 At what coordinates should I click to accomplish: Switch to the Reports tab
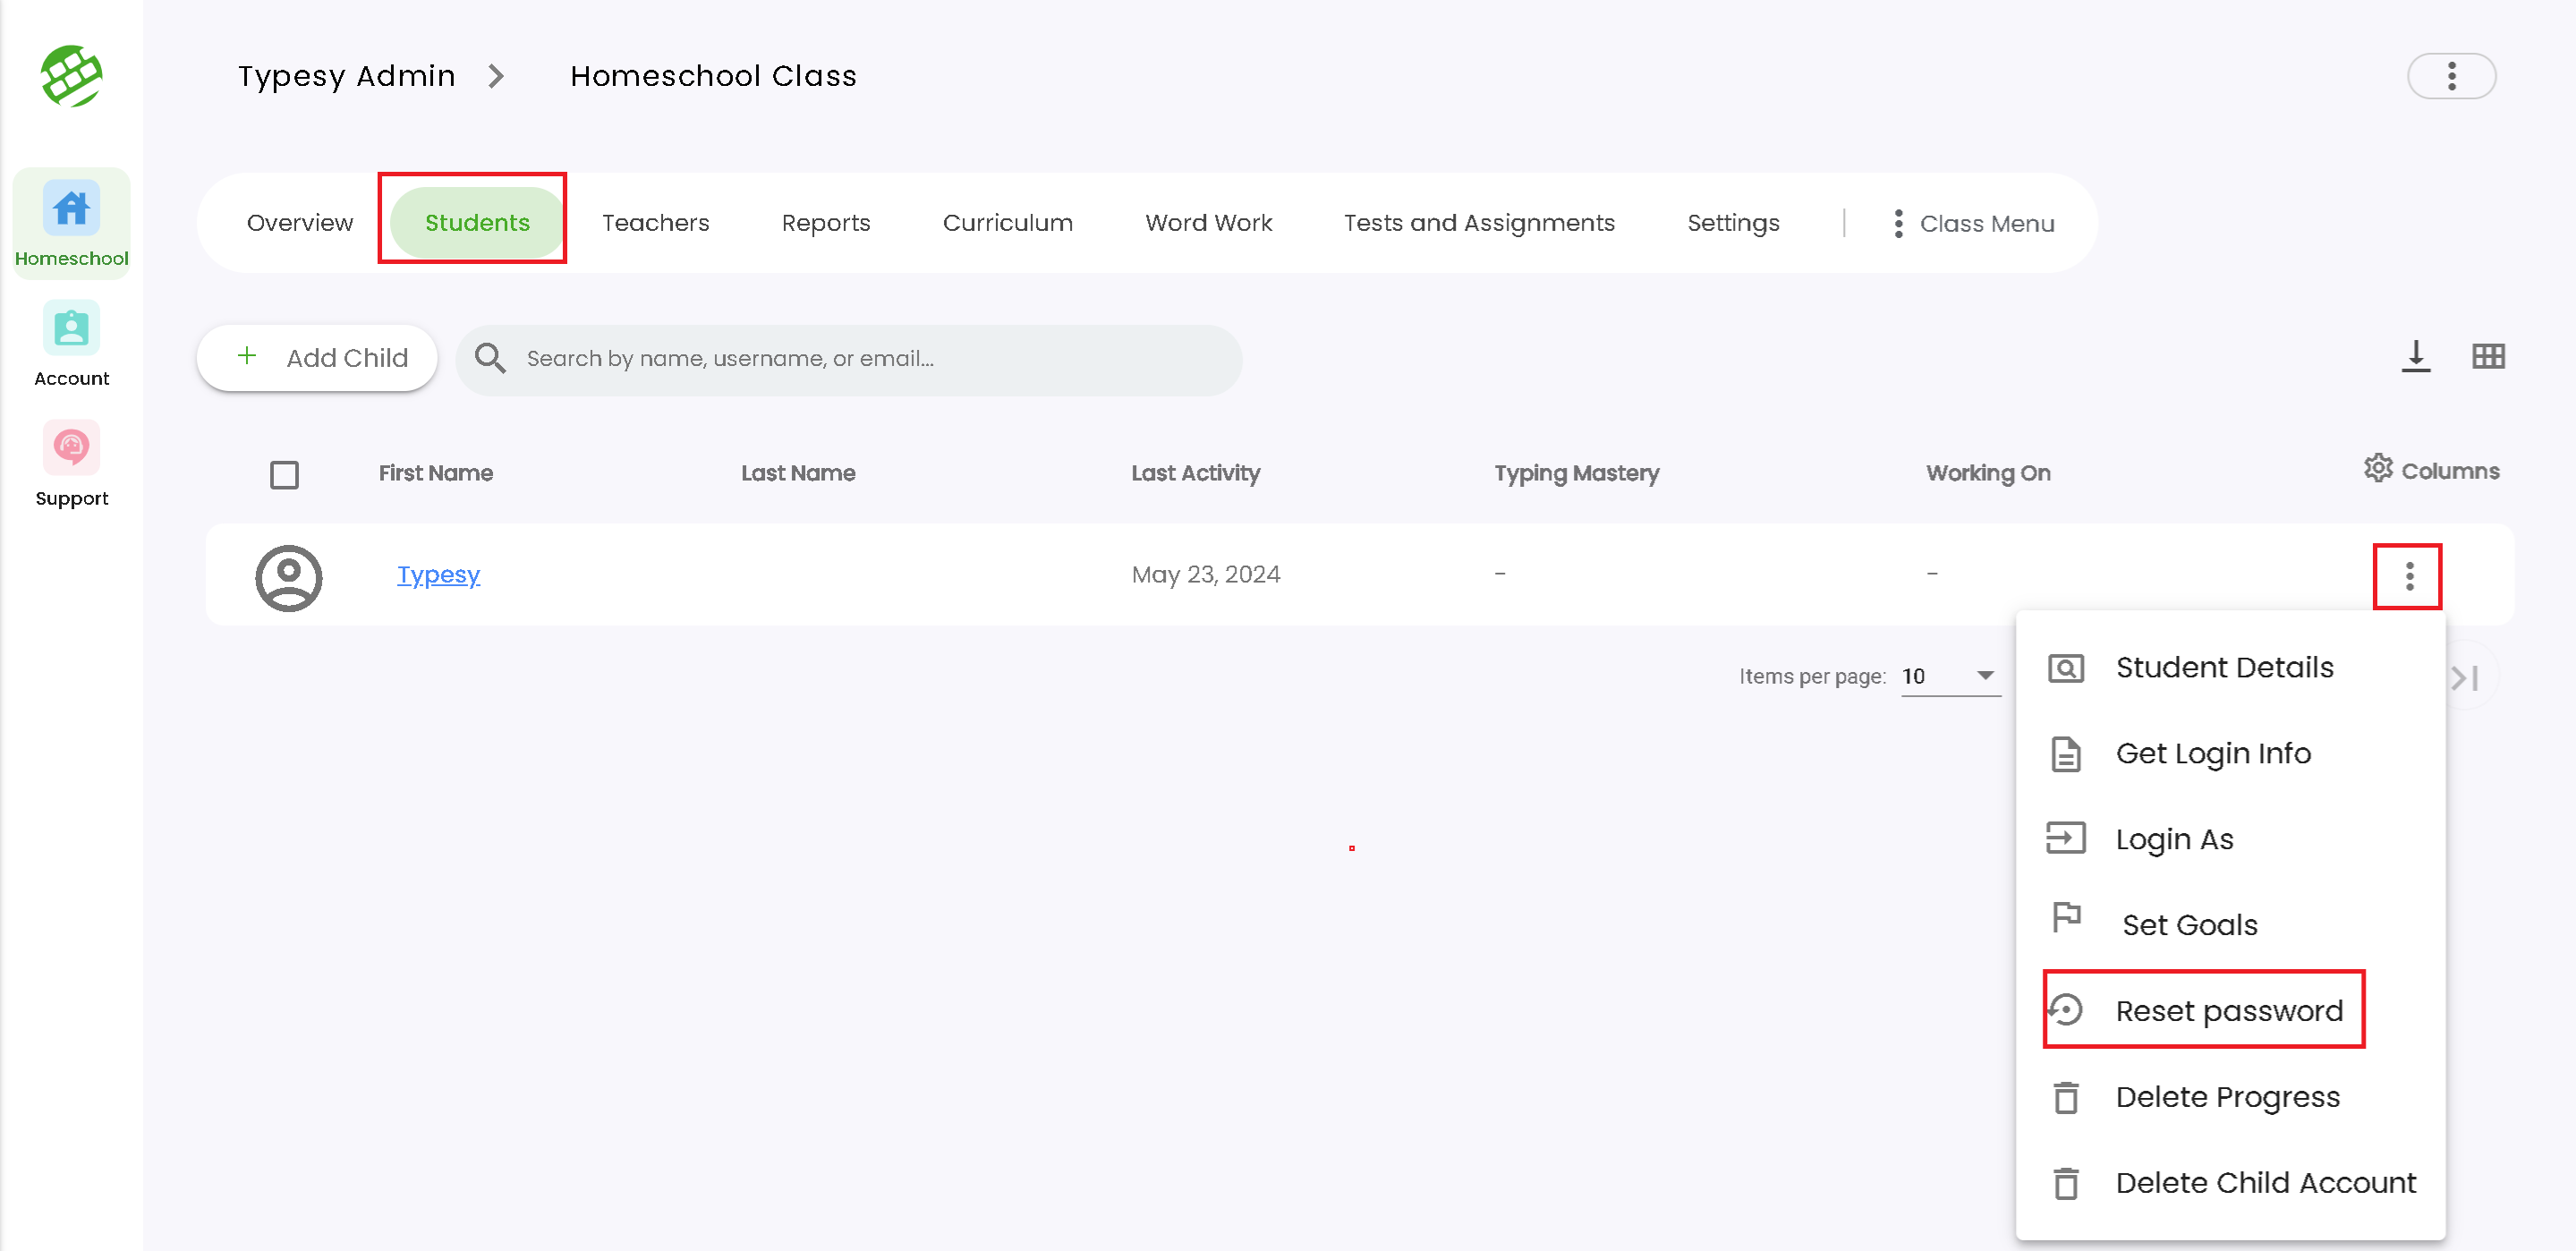[825, 222]
